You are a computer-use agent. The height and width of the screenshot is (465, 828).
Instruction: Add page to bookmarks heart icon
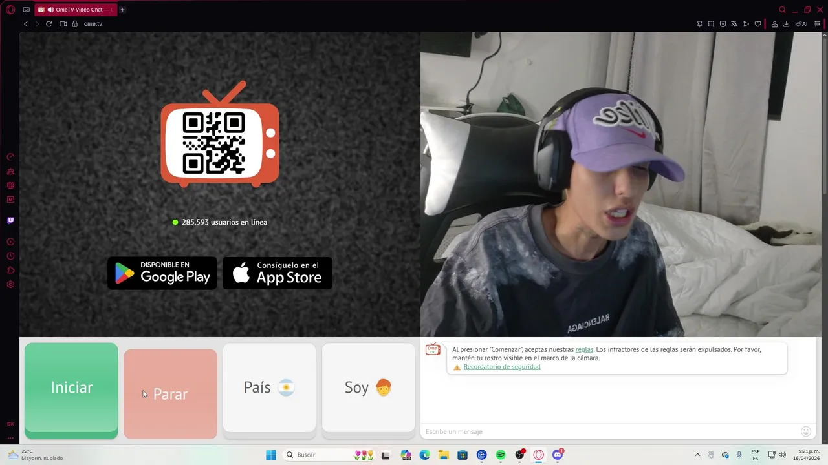coord(757,24)
